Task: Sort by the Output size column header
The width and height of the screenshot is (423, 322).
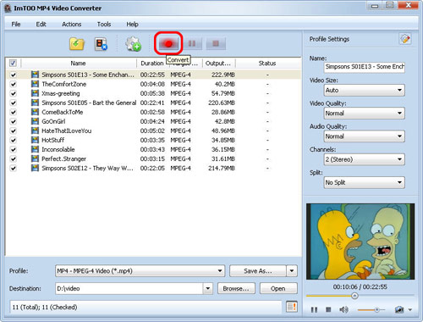Action: click(x=218, y=63)
